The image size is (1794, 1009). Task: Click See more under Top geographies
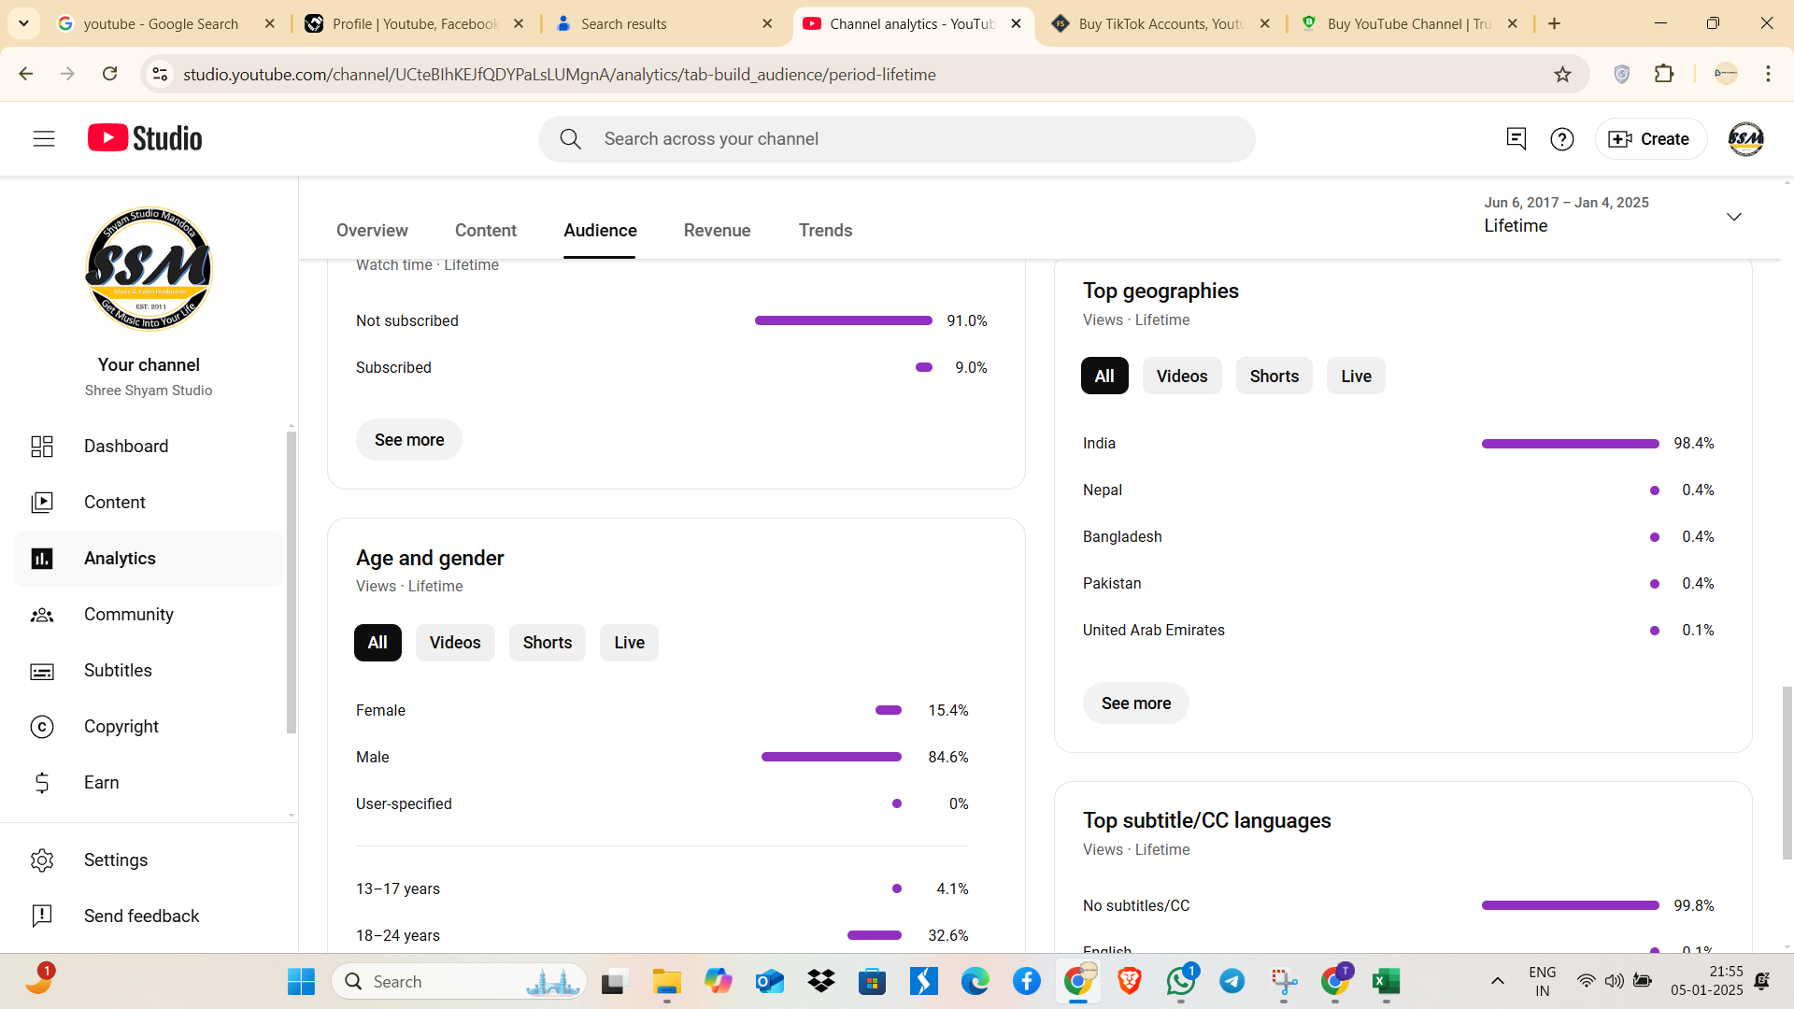click(x=1136, y=703)
